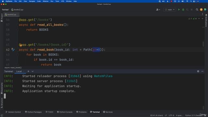
Task: Click the async read_book() breadcrumb
Action: (13, 68)
